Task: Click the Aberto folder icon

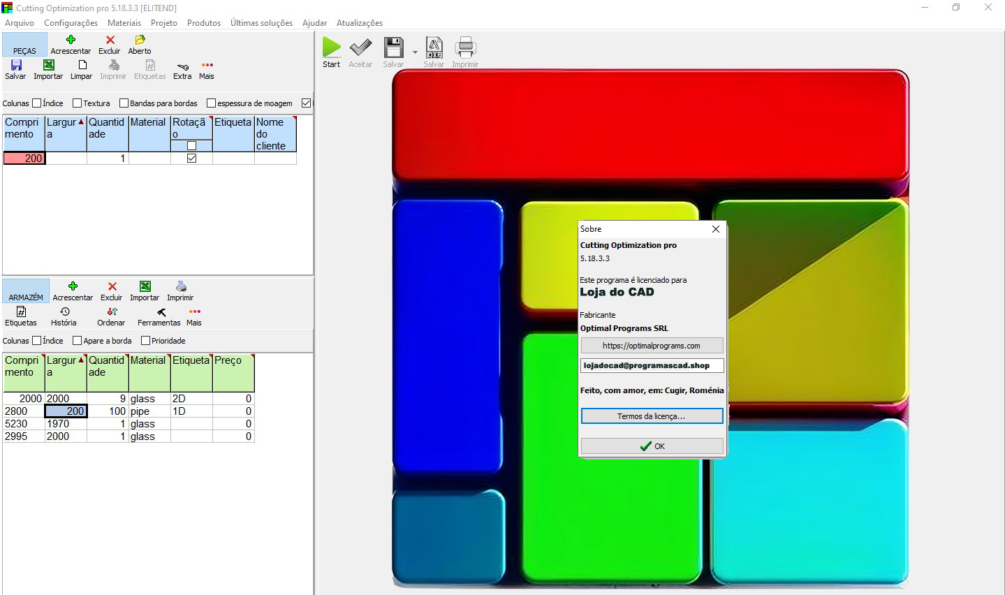Action: point(140,40)
